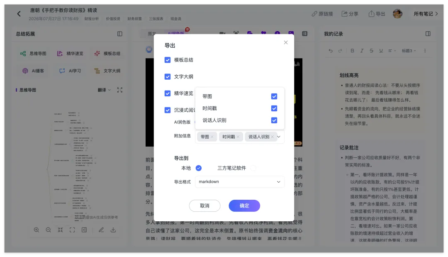
Task: Uncheck 文字大纲 in export dialog
Action: point(168,77)
